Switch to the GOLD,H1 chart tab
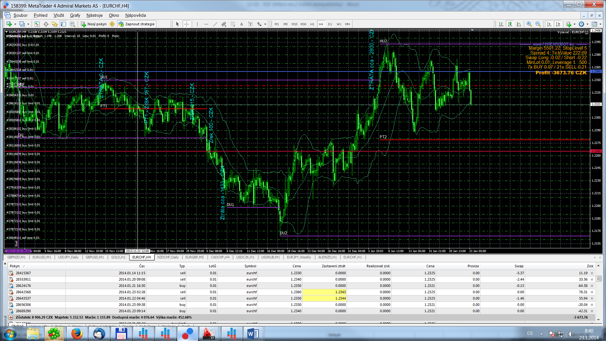Viewport: 606px width, 341px height. point(118,257)
